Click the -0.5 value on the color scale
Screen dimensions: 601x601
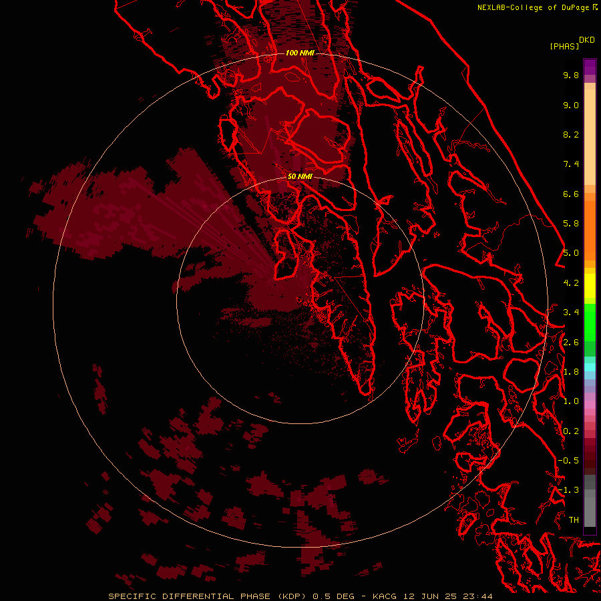click(x=568, y=460)
